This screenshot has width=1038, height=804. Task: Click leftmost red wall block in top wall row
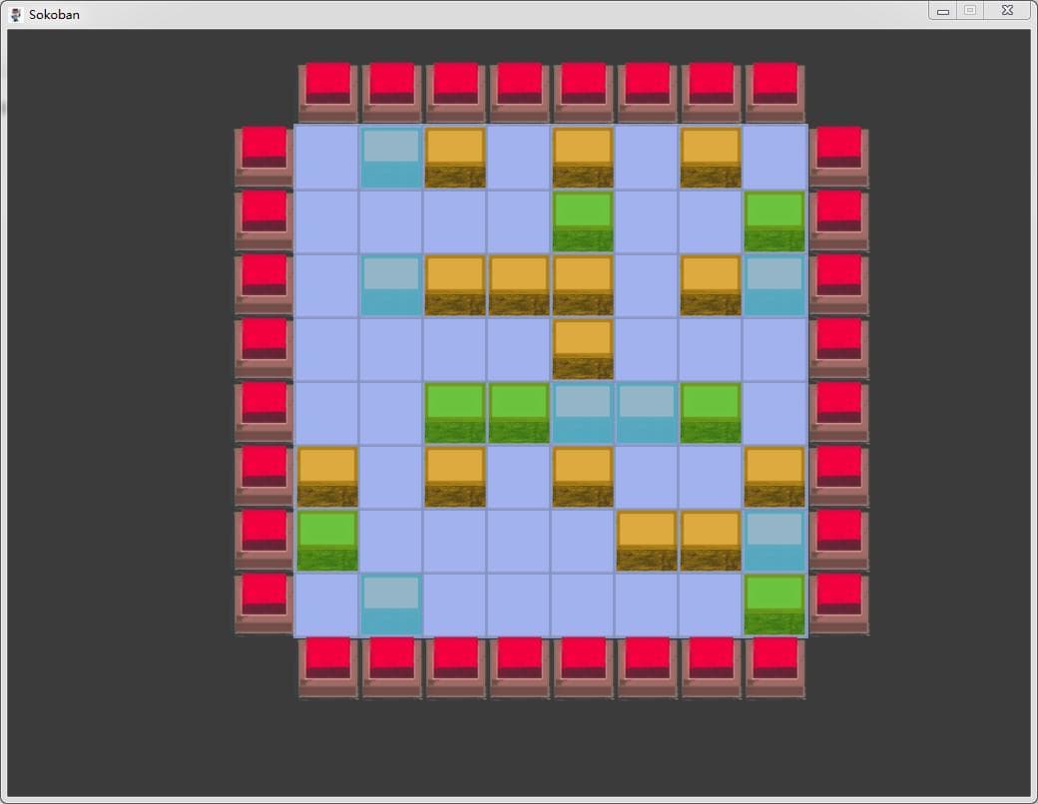(x=327, y=93)
